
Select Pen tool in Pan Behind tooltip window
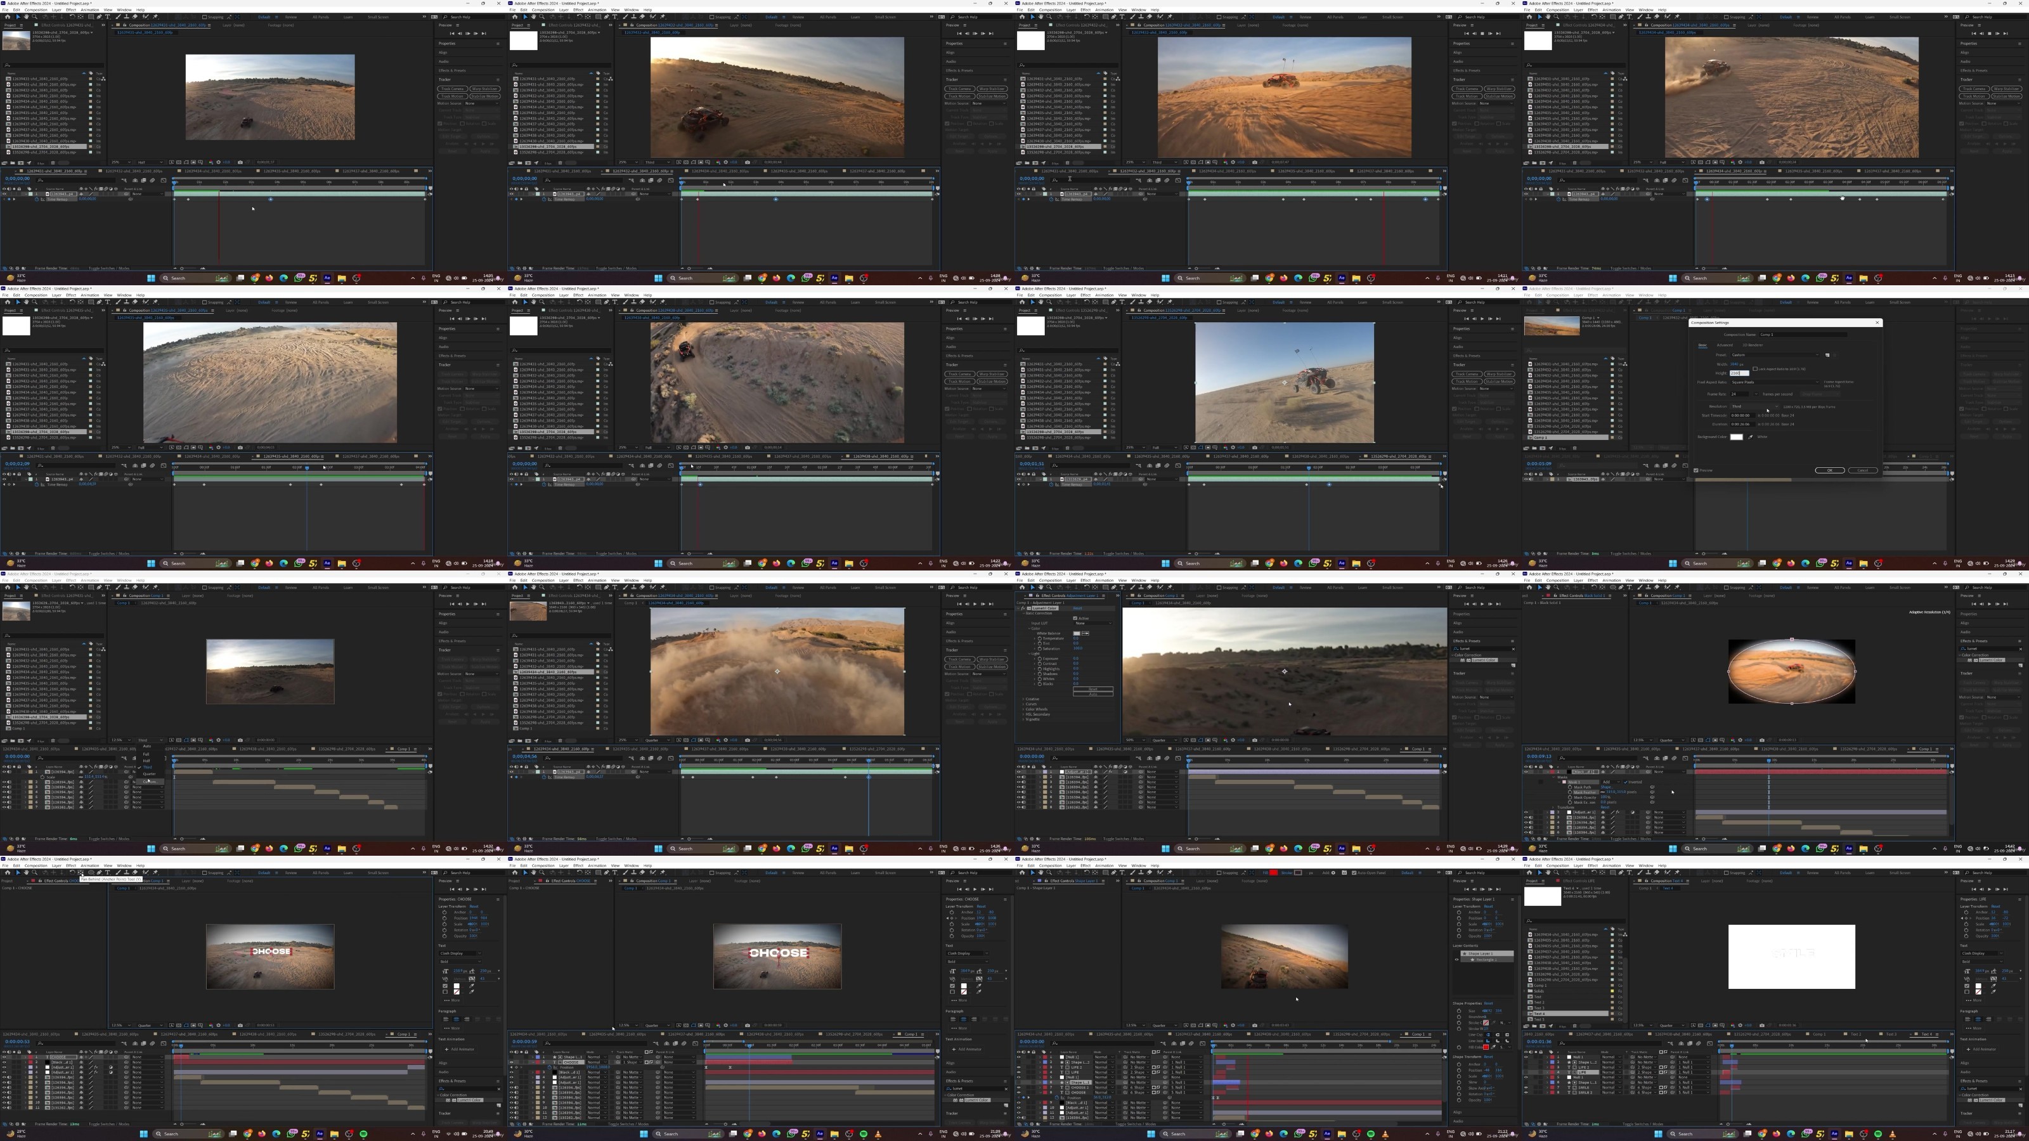pyautogui.click(x=100, y=872)
